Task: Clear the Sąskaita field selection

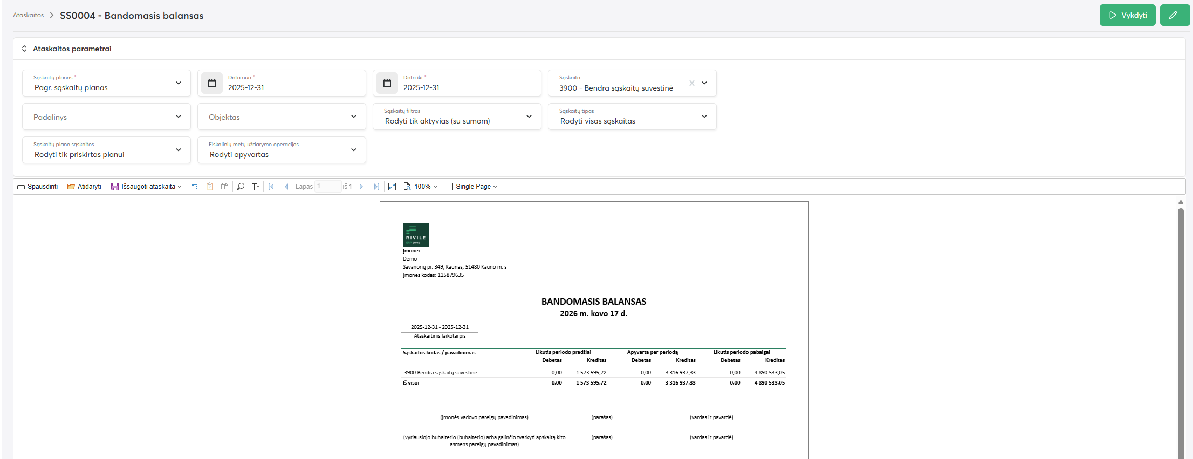Action: click(x=691, y=83)
